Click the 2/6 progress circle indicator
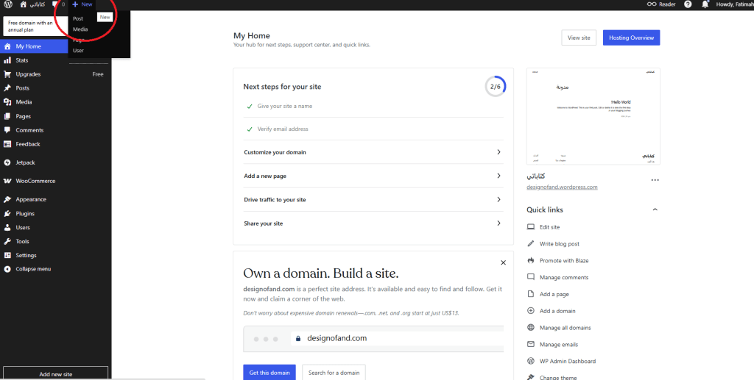 (496, 86)
